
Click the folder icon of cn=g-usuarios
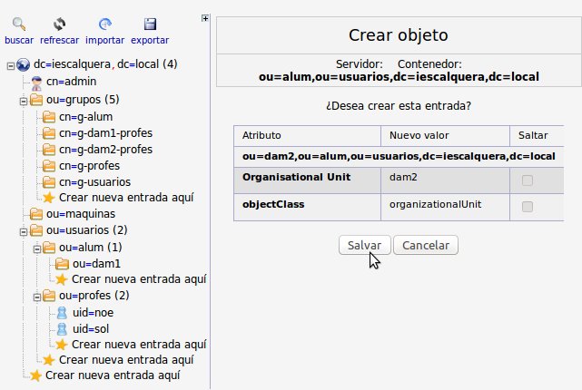pos(49,182)
